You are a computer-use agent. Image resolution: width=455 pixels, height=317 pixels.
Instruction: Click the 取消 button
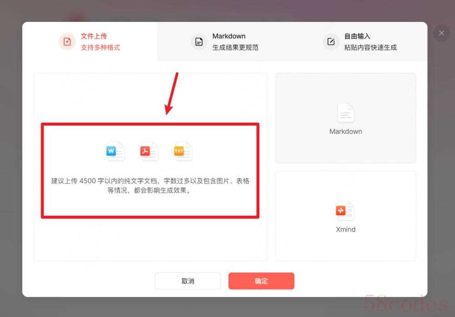pyautogui.click(x=188, y=281)
